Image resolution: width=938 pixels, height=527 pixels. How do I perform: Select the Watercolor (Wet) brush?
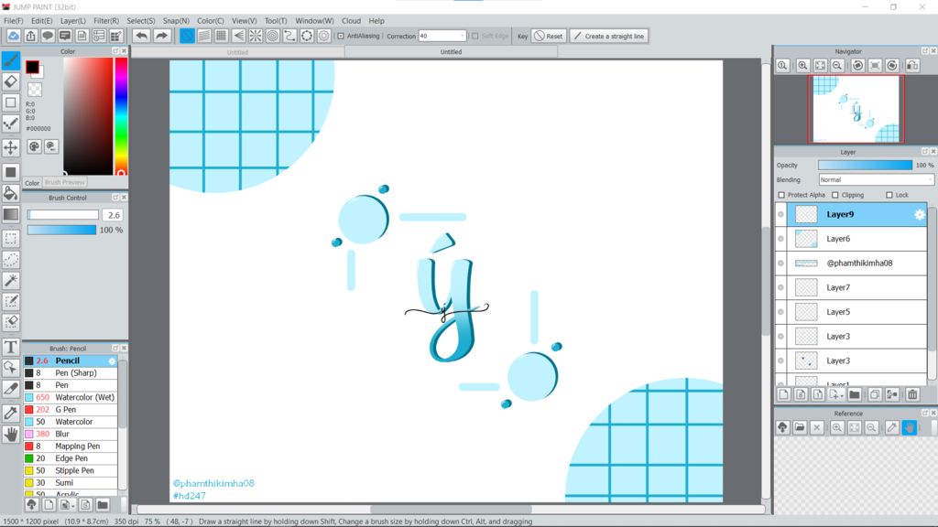(x=71, y=397)
